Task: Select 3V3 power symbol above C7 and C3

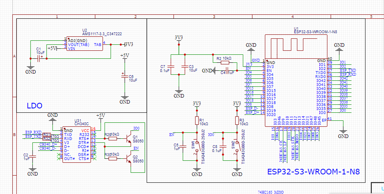Action: (x=179, y=39)
